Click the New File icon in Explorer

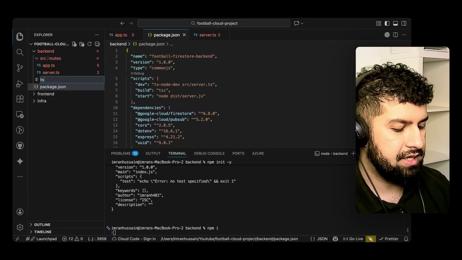click(x=74, y=44)
